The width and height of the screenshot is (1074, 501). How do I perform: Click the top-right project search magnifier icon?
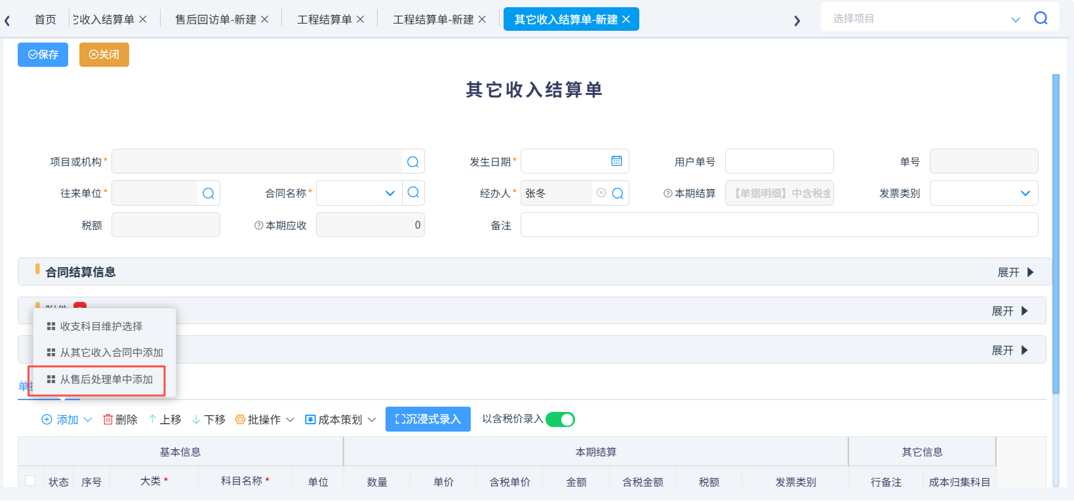(x=1041, y=18)
